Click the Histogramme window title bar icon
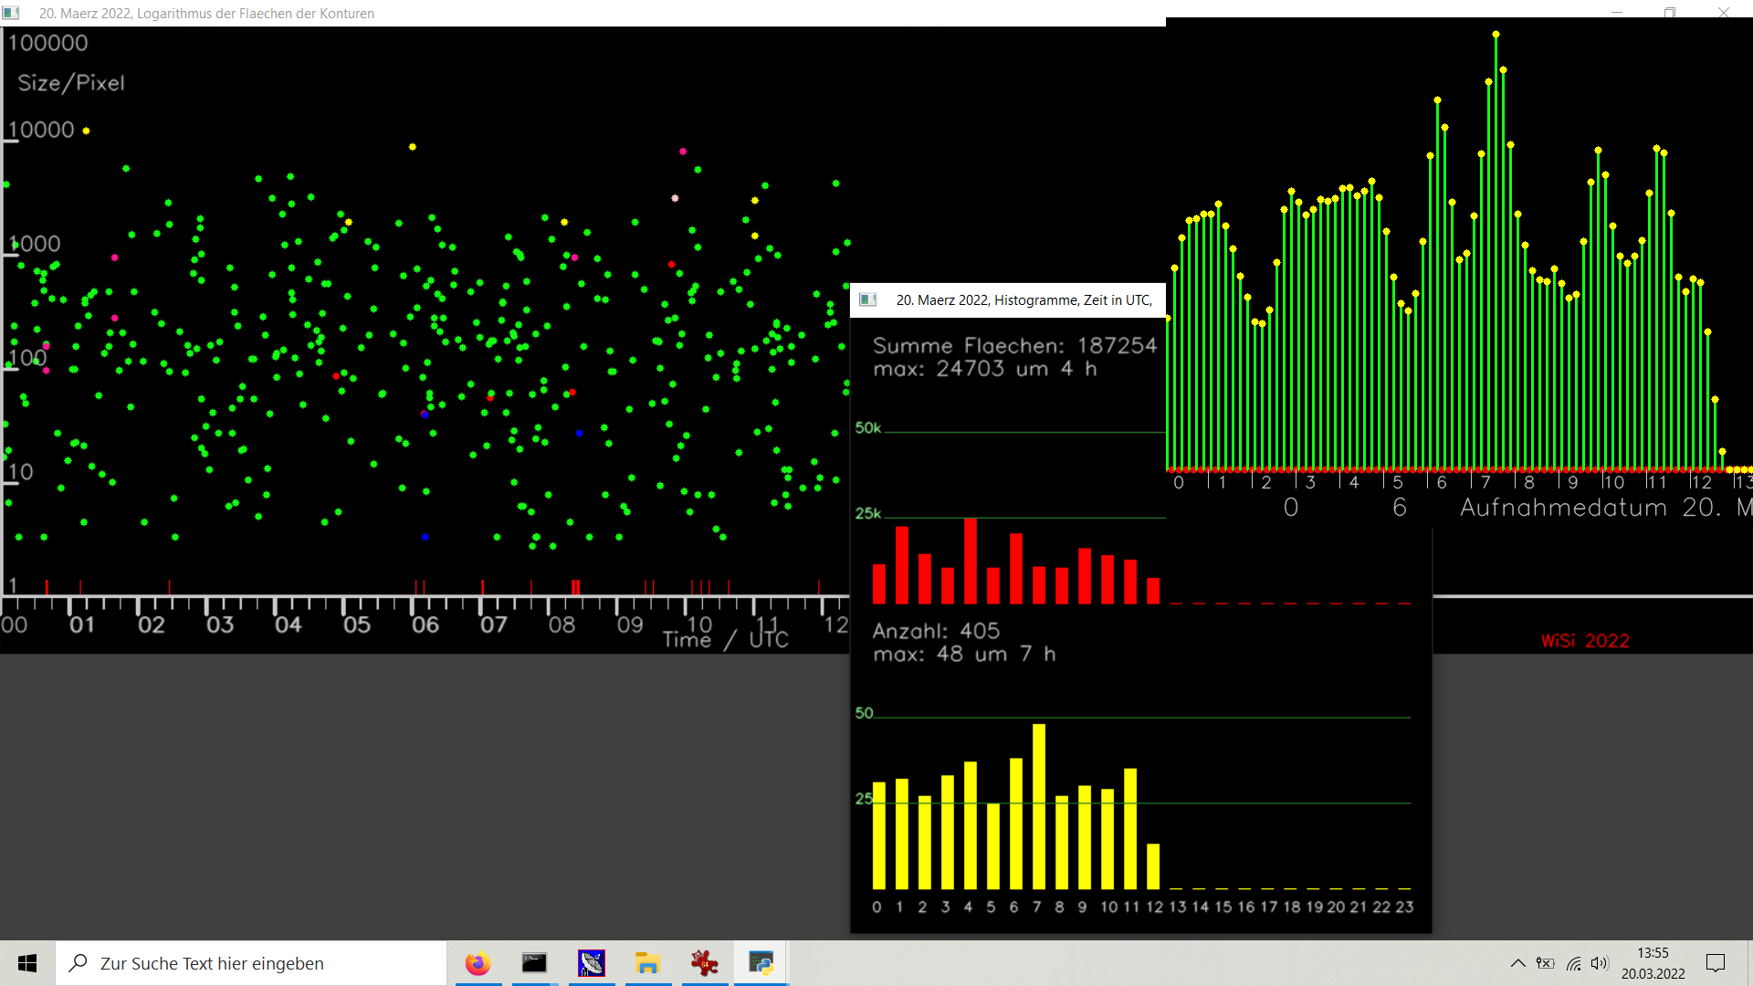The height and width of the screenshot is (986, 1753). coord(868,299)
